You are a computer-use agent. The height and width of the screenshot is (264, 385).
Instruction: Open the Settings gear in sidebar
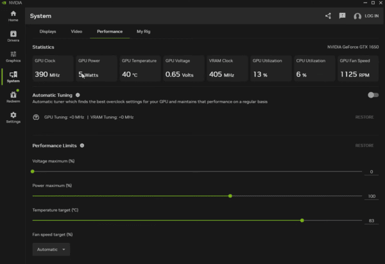(13, 117)
